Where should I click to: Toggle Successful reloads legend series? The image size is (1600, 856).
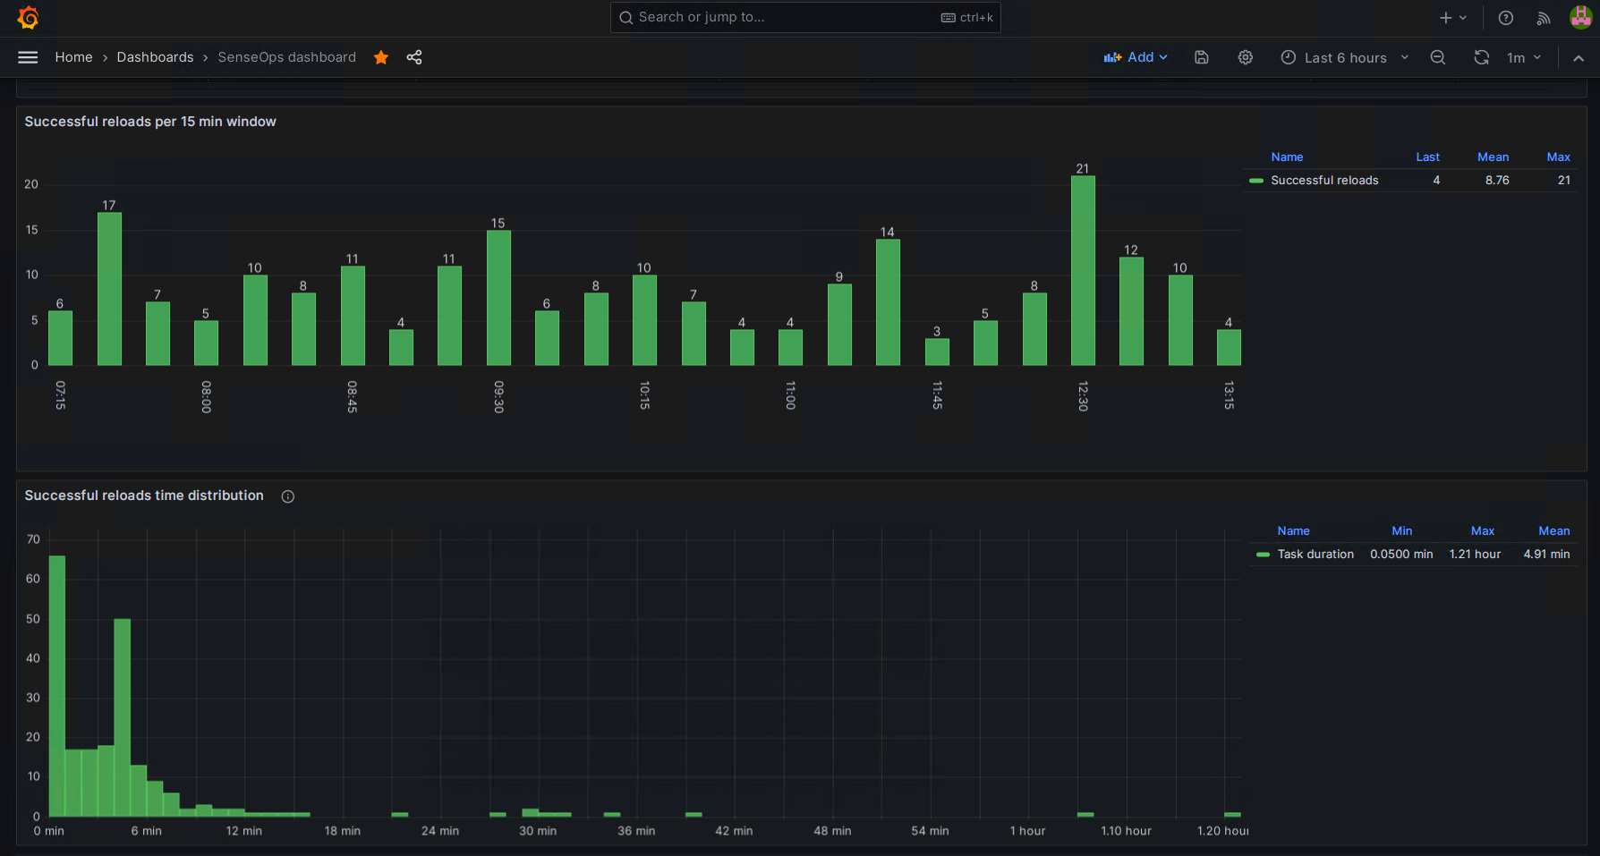[1323, 181]
